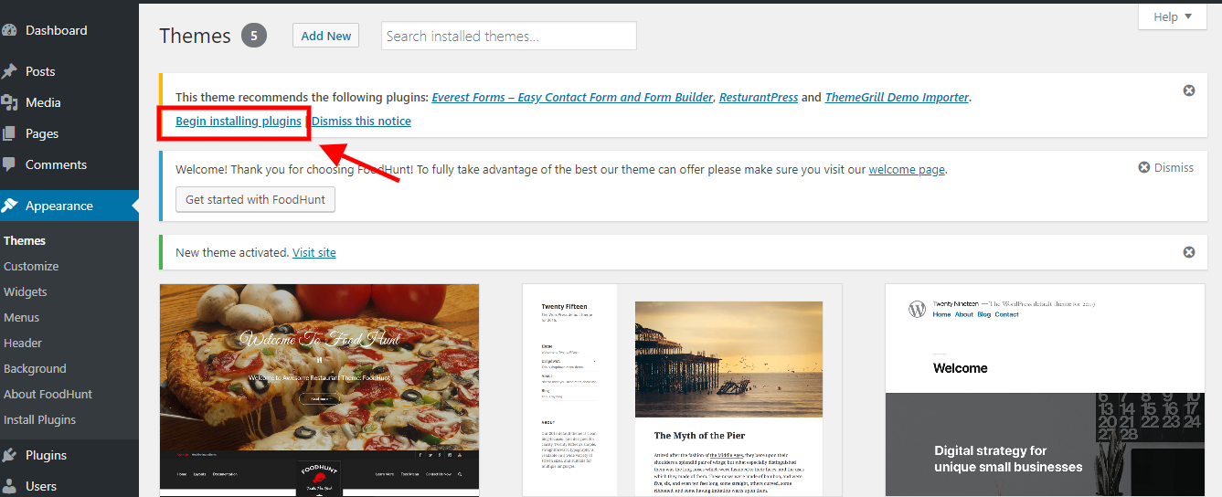
Task: Dismiss the plugin recommendation notice with X icon
Action: (x=1188, y=90)
